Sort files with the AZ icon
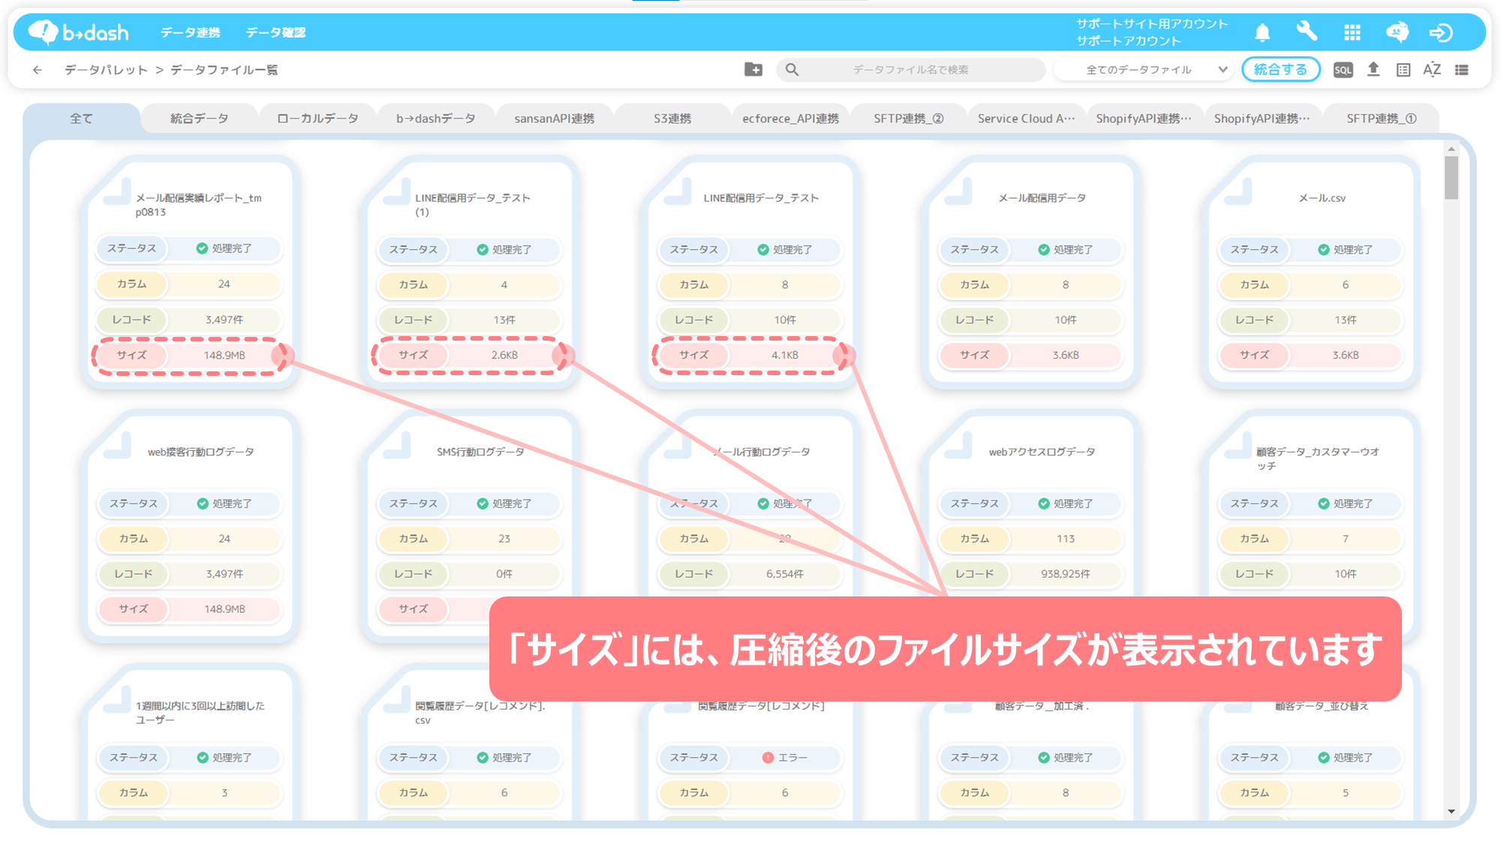The image size is (1501, 844). point(1432,70)
